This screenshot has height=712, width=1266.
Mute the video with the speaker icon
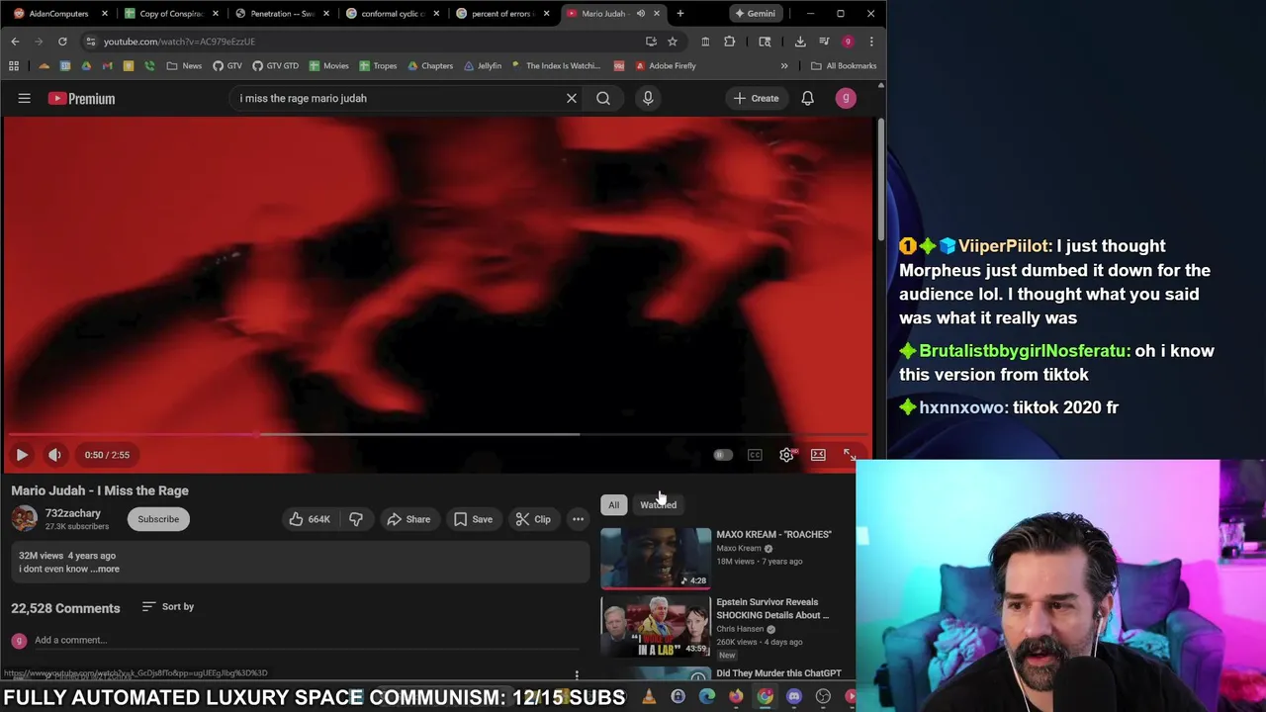[x=55, y=455]
